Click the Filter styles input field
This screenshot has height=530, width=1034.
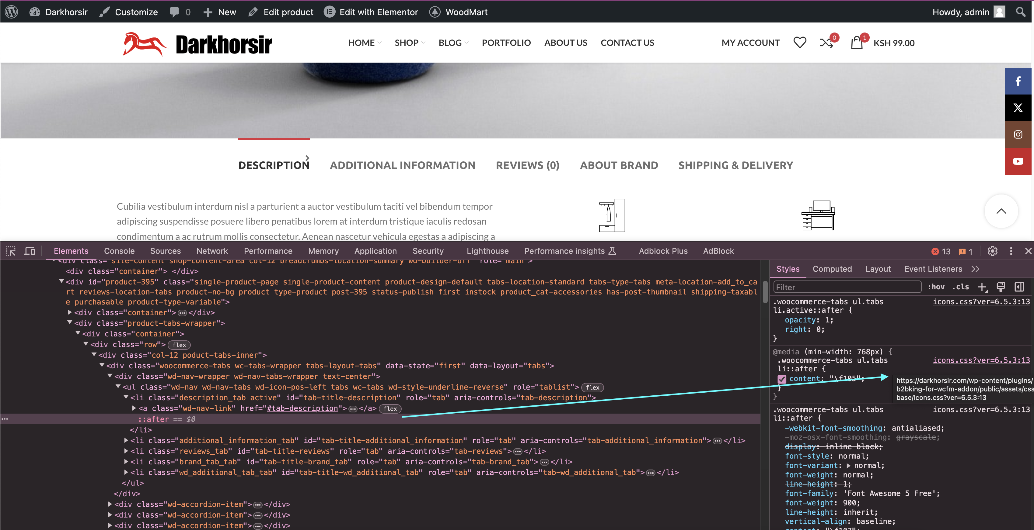[x=847, y=287]
